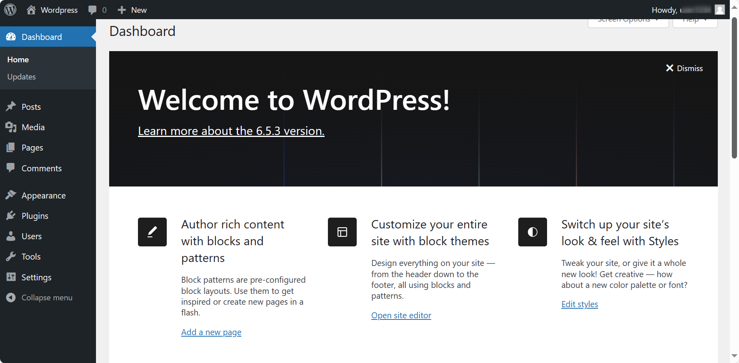
Task: Click the scrollbar down arrow
Action: click(734, 355)
